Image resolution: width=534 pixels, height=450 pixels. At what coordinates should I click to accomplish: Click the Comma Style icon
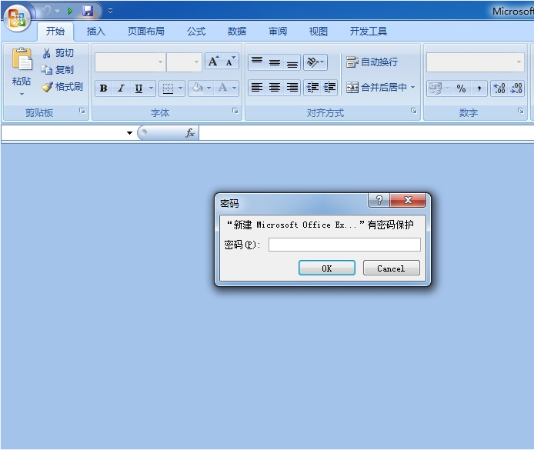pyautogui.click(x=479, y=88)
